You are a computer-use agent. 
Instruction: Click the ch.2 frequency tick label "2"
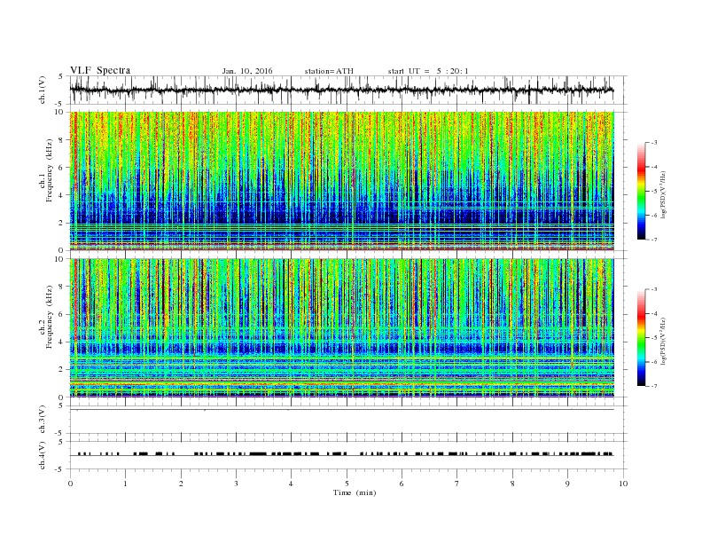pos(62,370)
